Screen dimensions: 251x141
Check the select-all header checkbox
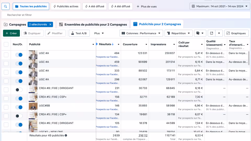click(6, 44)
